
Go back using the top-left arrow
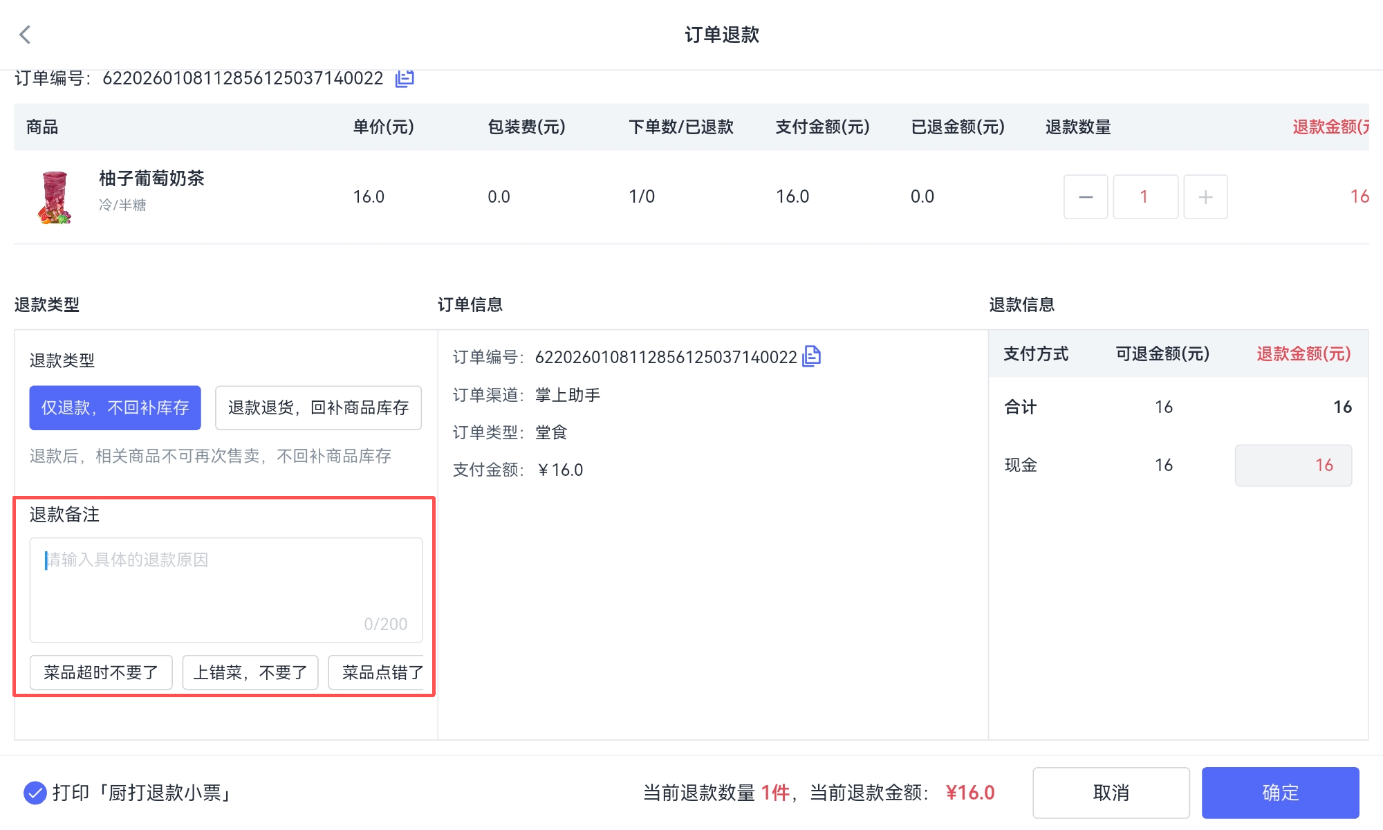[26, 35]
